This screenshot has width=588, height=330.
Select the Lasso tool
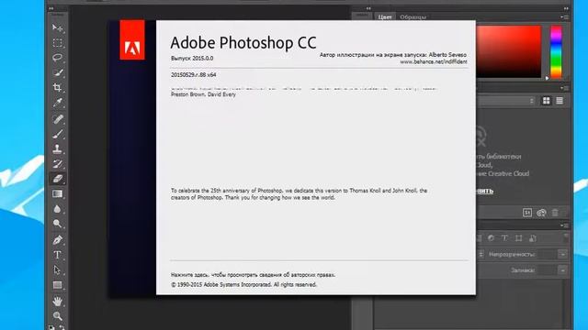pyautogui.click(x=57, y=58)
